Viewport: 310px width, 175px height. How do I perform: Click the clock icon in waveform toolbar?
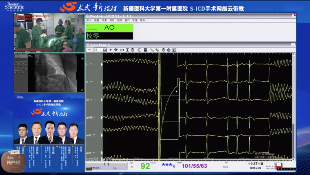tap(163, 50)
